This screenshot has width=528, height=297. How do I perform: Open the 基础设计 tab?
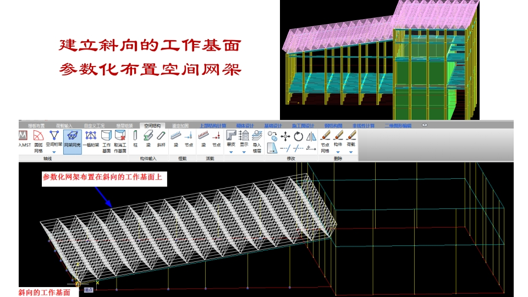pyautogui.click(x=272, y=125)
